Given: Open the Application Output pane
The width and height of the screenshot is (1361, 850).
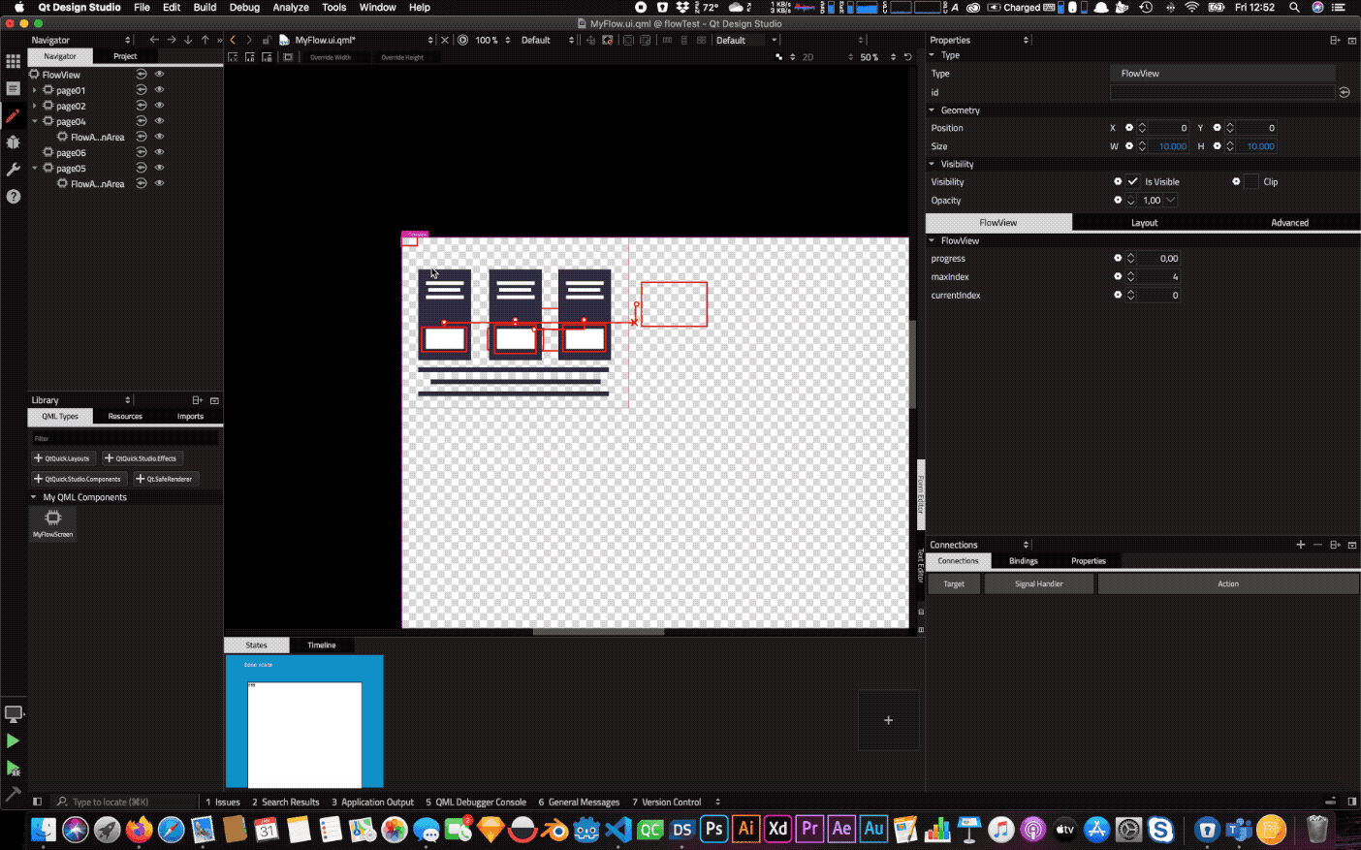Looking at the screenshot, I should tap(372, 803).
